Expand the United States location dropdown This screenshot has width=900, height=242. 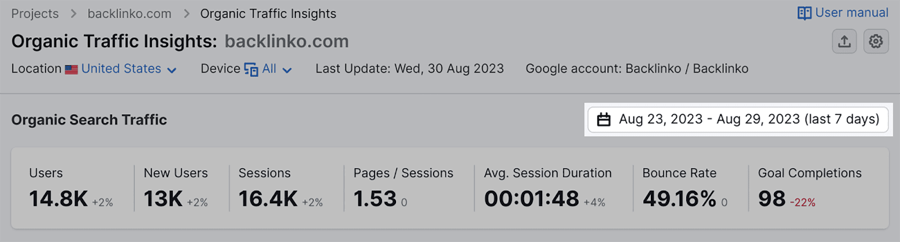tap(172, 70)
